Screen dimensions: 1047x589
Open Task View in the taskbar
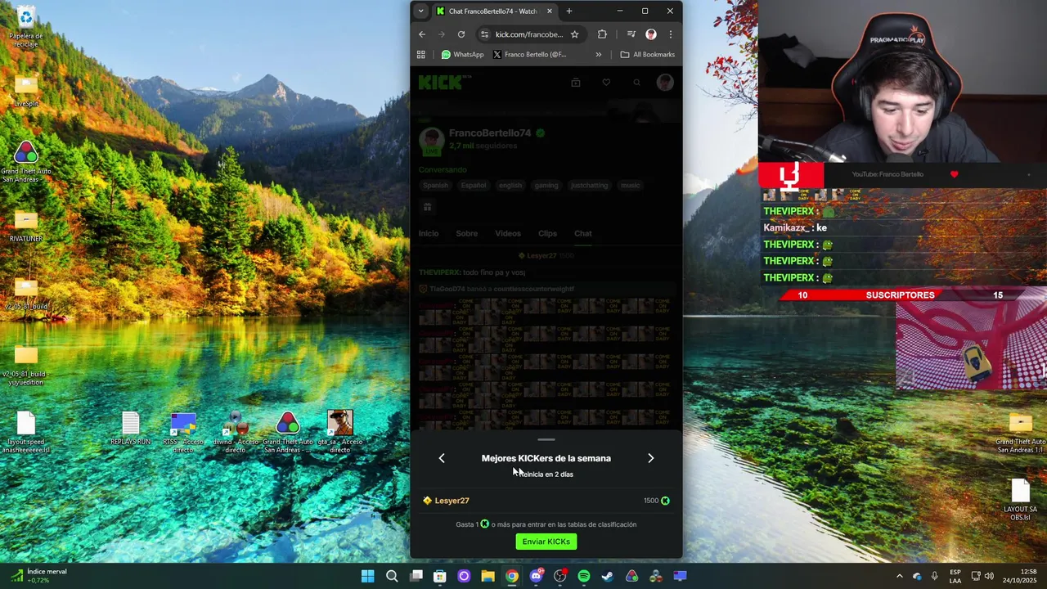(416, 576)
